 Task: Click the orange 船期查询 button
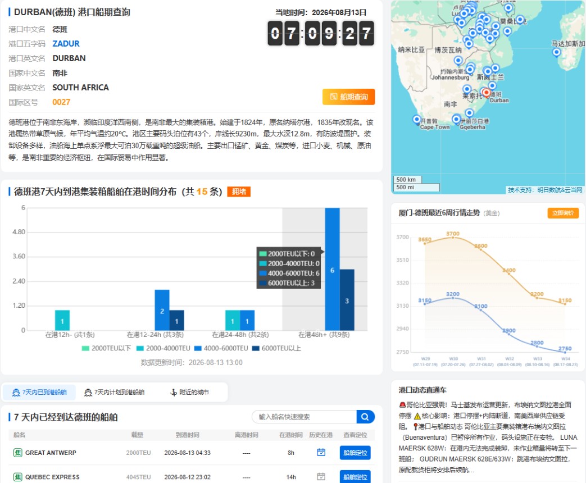pyautogui.click(x=348, y=97)
